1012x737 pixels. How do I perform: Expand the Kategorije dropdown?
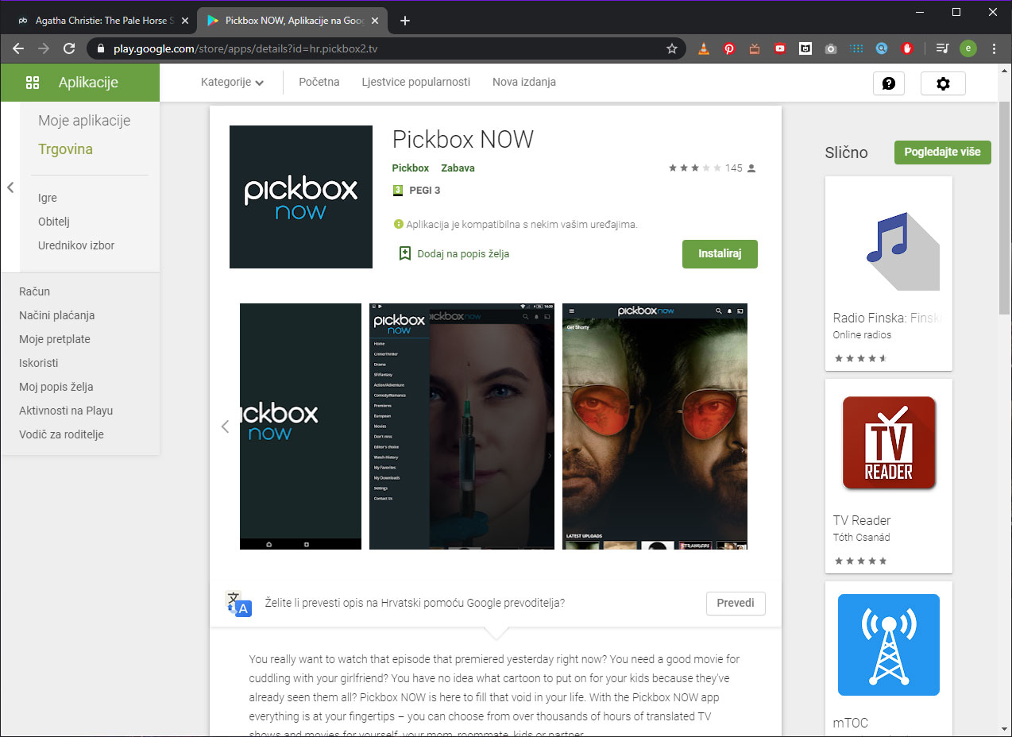(x=232, y=83)
